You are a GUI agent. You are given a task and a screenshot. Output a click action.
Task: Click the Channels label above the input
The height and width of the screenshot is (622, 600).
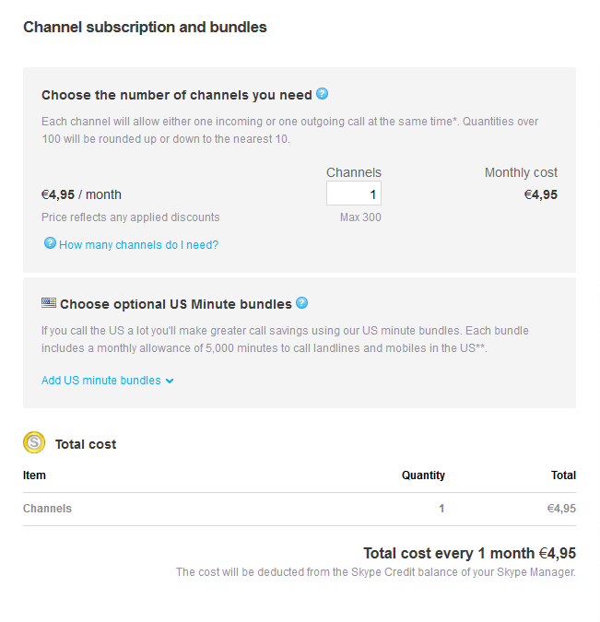tap(354, 172)
